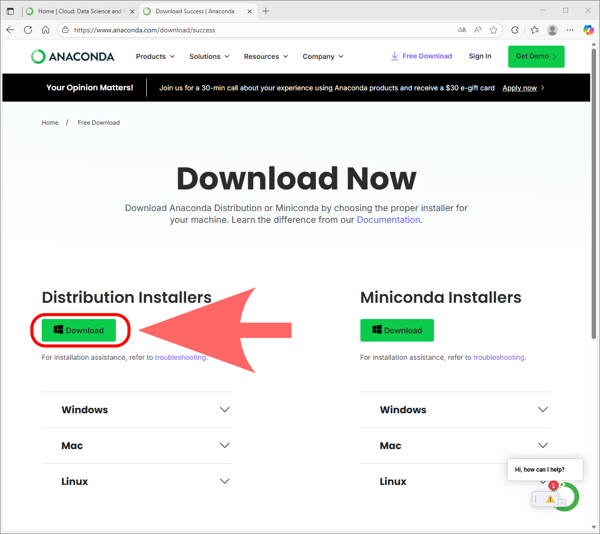This screenshot has height=534, width=600.
Task: Click the browser profile avatar icon
Action: [x=552, y=30]
